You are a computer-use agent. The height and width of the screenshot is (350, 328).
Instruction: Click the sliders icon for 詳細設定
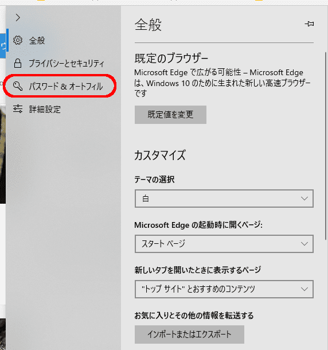(18, 109)
